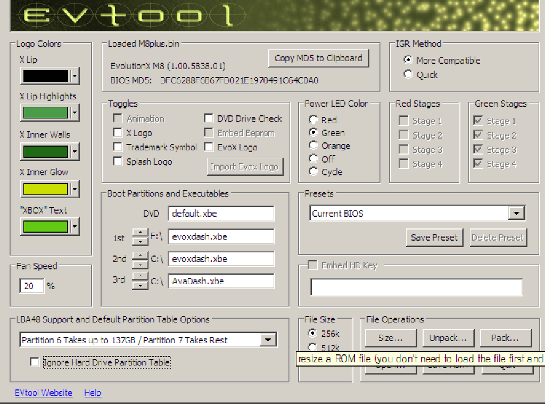Expand the Presets combo box
This screenshot has height=408, width=545.
(516, 214)
